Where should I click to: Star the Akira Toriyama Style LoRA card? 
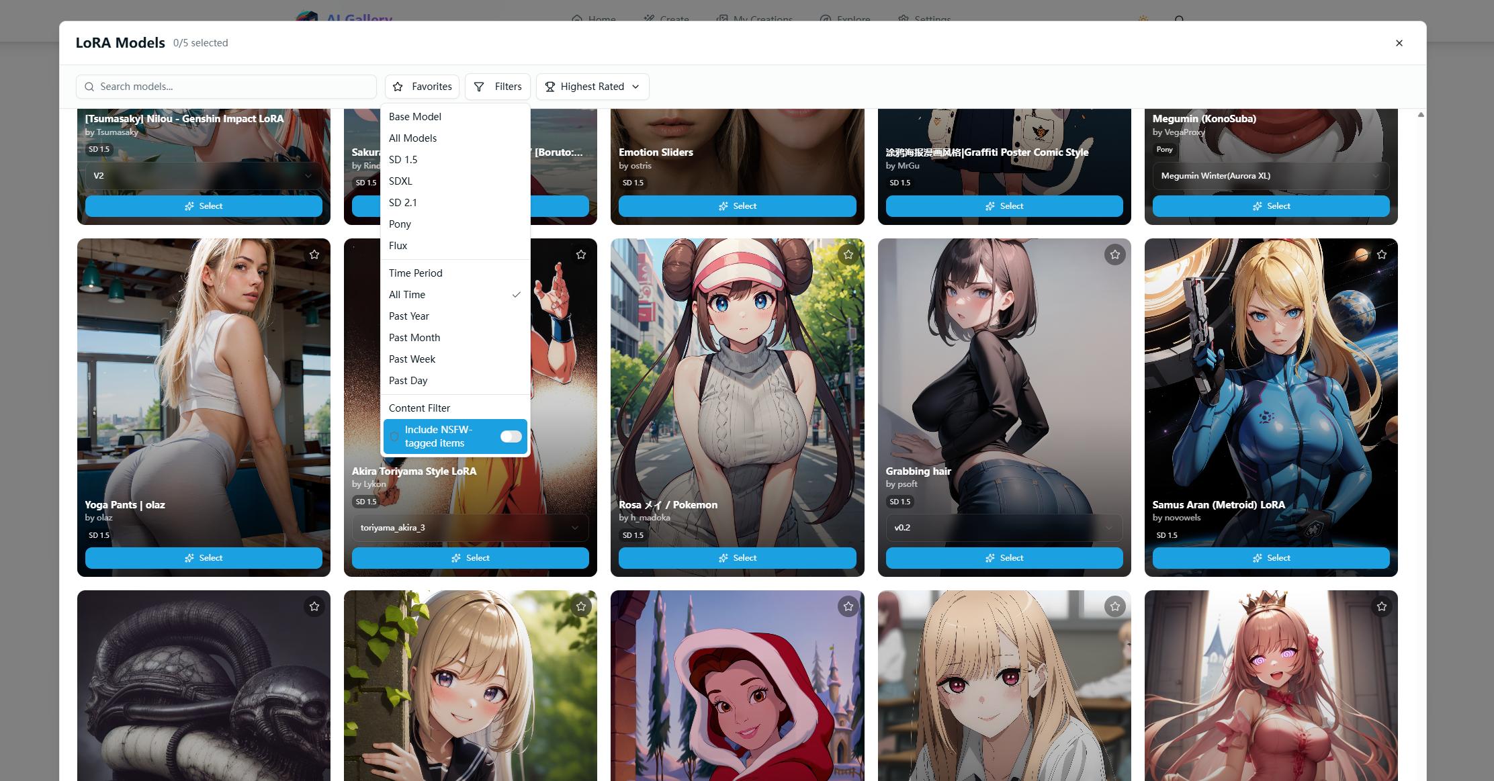point(581,255)
